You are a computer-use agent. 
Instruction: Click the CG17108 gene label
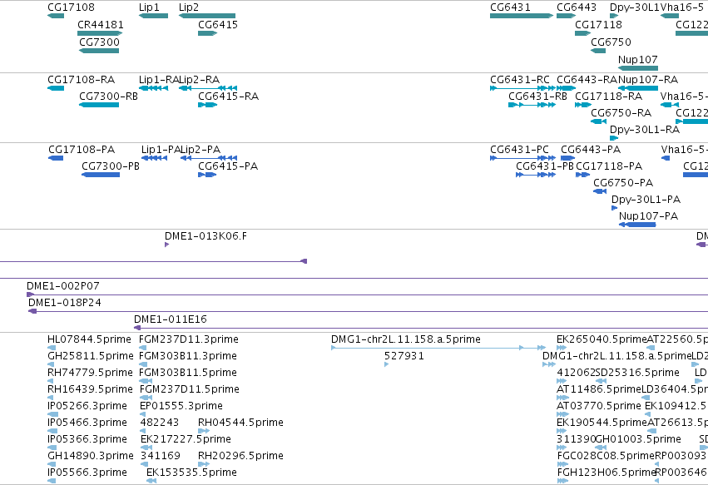pyautogui.click(x=71, y=7)
